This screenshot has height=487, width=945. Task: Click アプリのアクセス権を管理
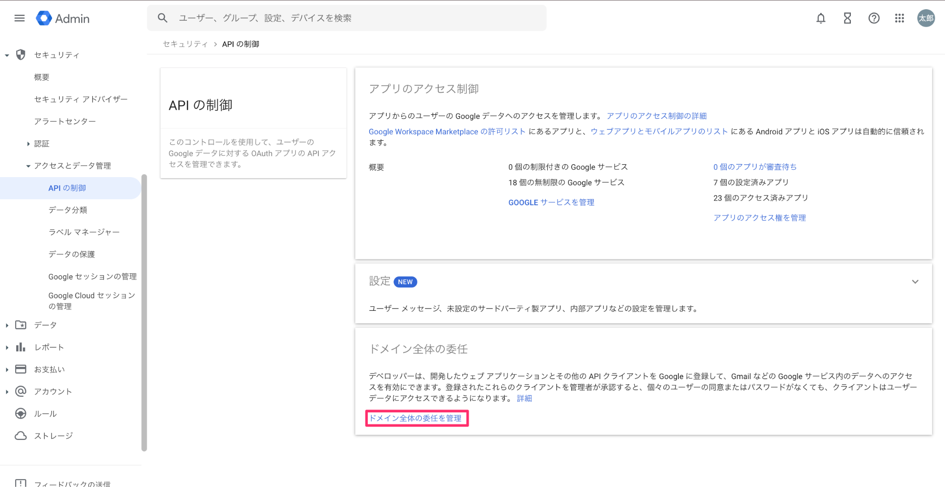coord(760,218)
